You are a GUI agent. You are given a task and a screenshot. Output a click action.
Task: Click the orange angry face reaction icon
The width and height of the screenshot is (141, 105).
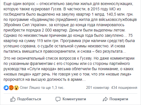(x=11, y=88)
